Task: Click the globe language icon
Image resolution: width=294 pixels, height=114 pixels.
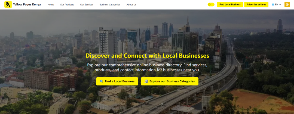Action: pos(273,5)
